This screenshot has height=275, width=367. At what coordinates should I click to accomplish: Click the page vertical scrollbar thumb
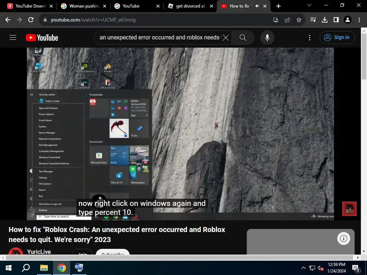pos(364,57)
